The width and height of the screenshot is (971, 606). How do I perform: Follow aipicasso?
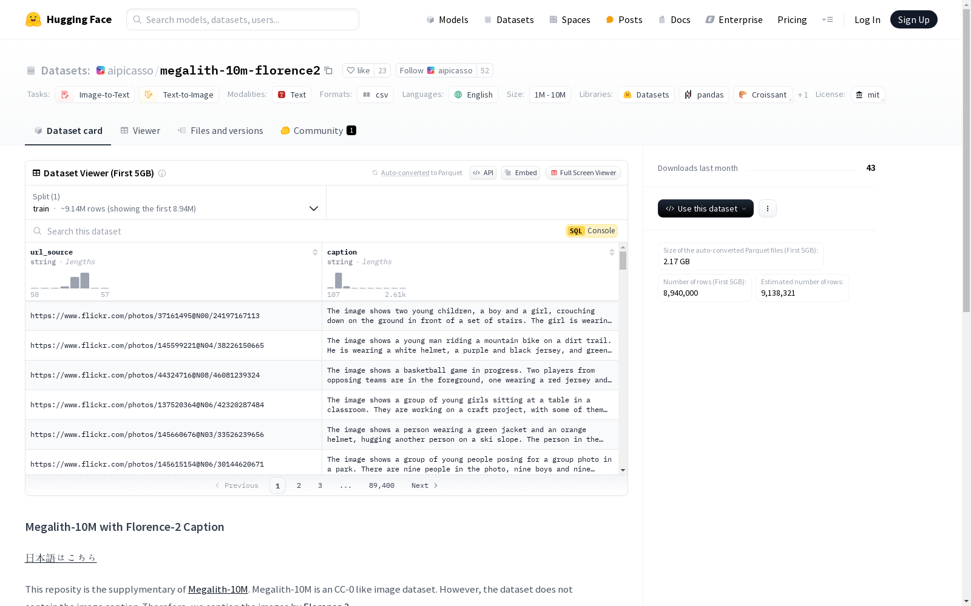[x=436, y=70]
